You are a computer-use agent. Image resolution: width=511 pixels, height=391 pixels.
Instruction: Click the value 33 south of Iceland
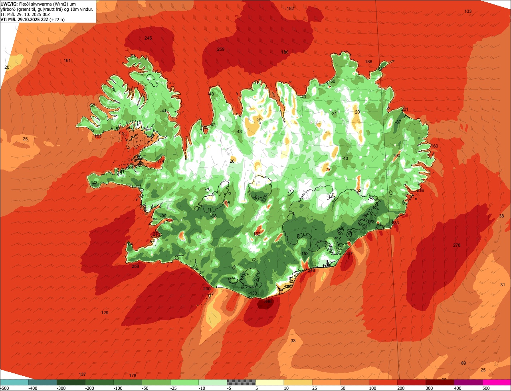293,341
